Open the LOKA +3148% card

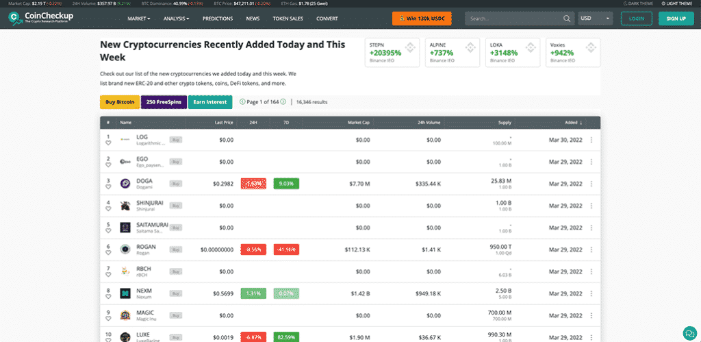(x=513, y=52)
